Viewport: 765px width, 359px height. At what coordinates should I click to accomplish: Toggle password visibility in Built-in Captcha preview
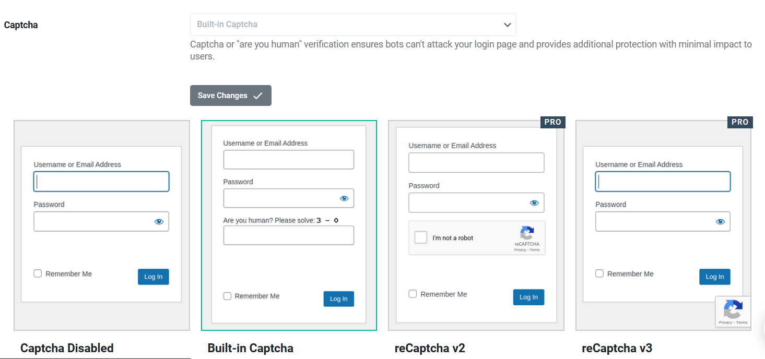(x=344, y=198)
